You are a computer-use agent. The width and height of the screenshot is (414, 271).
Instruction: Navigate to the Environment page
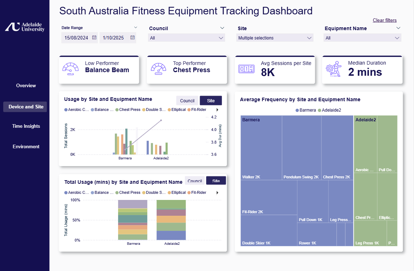coord(26,147)
